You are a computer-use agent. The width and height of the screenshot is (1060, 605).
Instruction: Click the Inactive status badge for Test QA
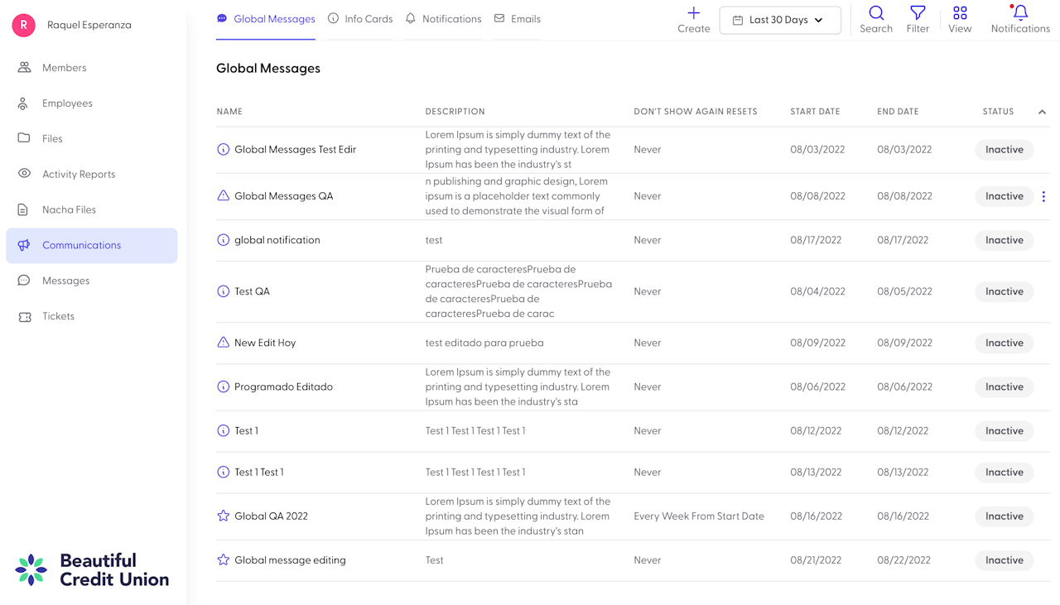click(x=1004, y=291)
